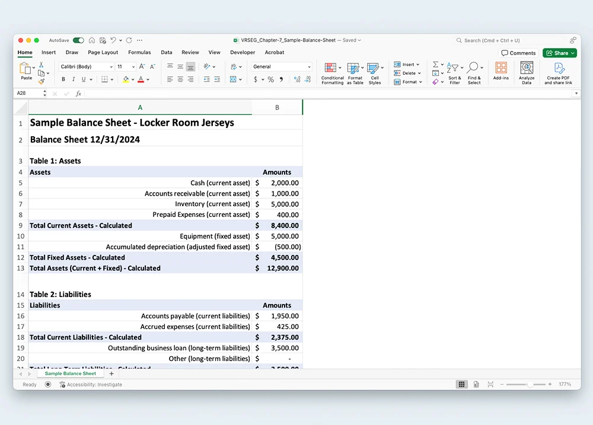The width and height of the screenshot is (593, 425).
Task: Open Find & Select magnifier
Action: 474,74
